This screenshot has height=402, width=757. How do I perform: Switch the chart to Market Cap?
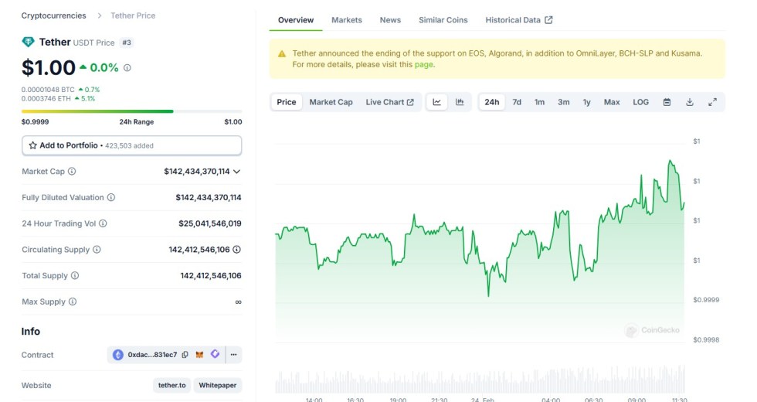point(331,102)
